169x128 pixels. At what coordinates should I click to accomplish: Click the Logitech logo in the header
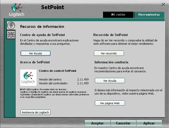coord(16,10)
